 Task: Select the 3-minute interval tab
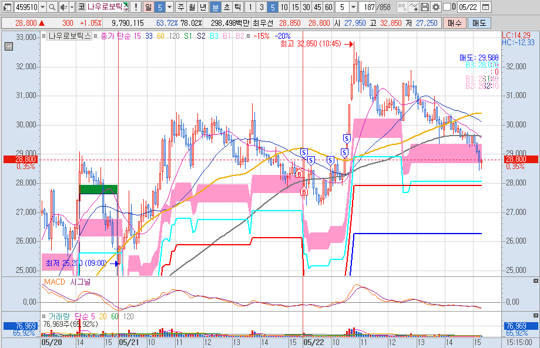pyautogui.click(x=261, y=7)
